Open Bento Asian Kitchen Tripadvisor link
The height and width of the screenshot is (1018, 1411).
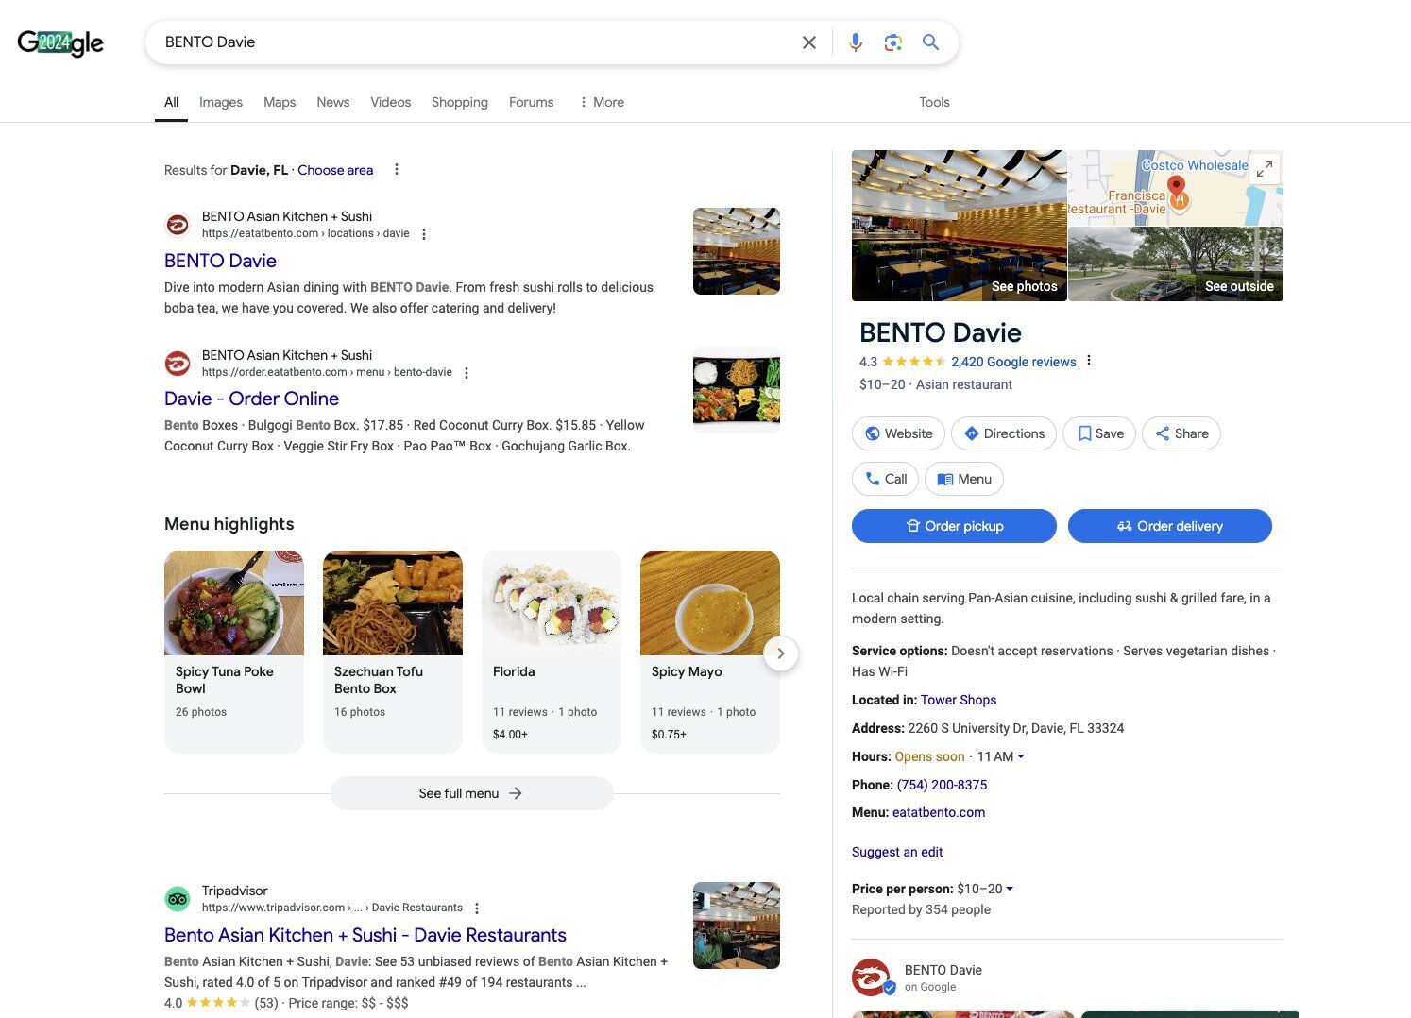365,935
